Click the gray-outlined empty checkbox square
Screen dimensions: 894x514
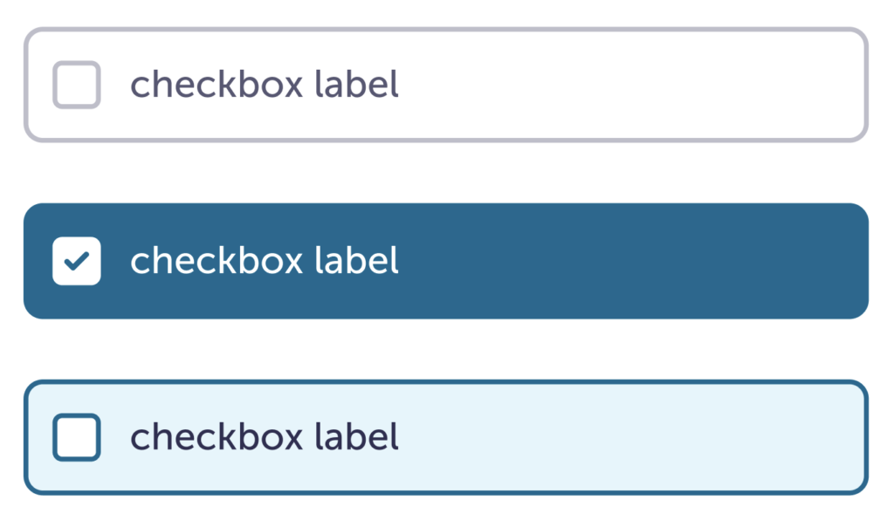77,85
